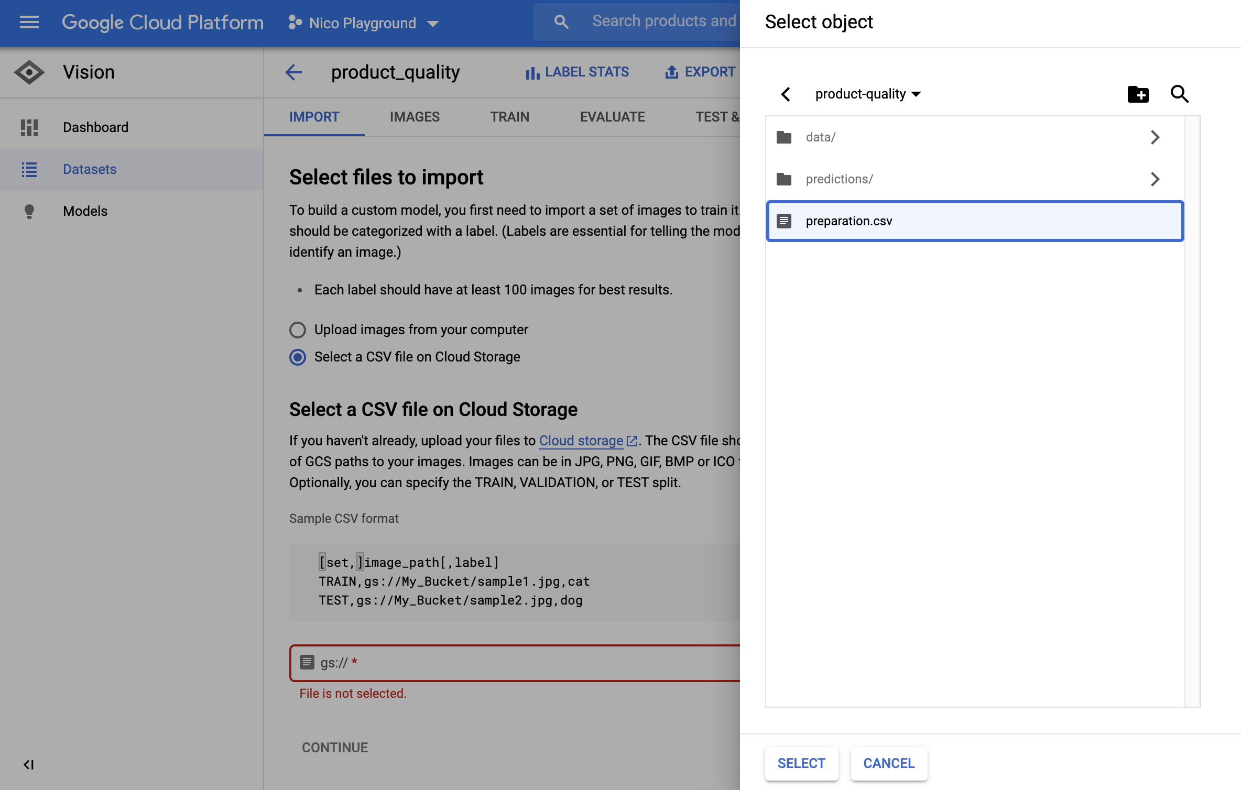Open the Nico Playground project dropdown
This screenshot has width=1241, height=790.
[363, 23]
